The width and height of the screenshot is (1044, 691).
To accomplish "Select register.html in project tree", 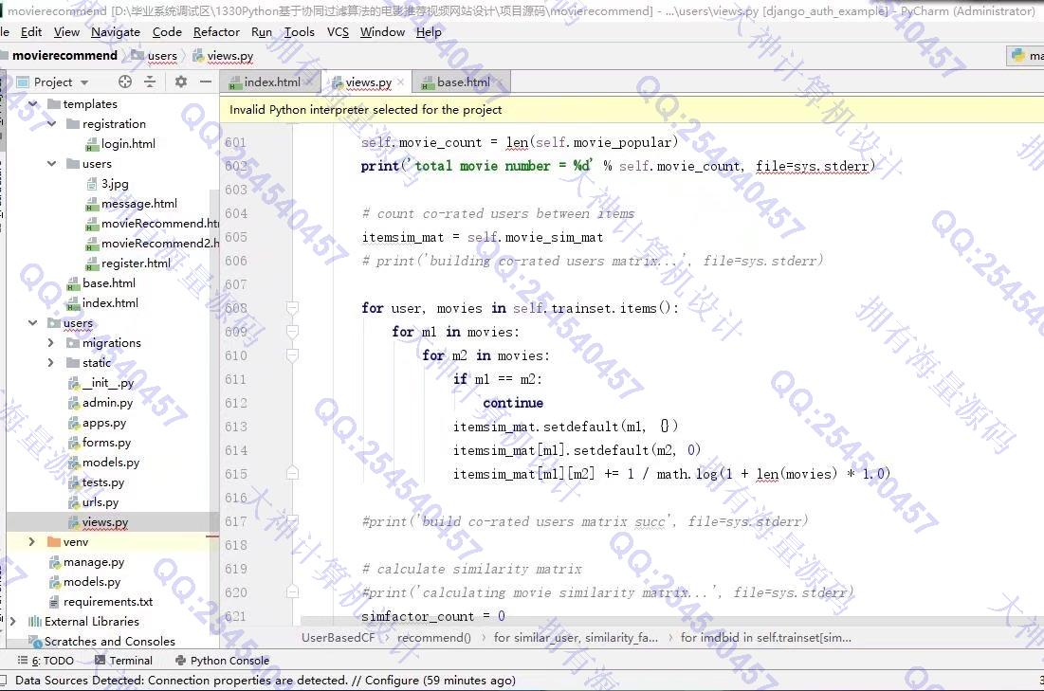I will click(136, 264).
